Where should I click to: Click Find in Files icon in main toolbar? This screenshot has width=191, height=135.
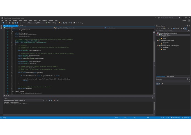pos(59,23)
